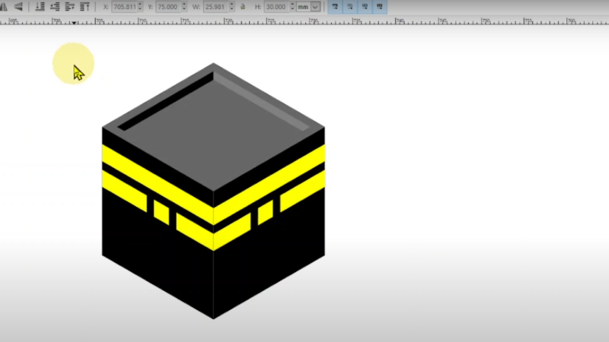
Task: Select the light gray highlight strip on roof
Action: pos(261,102)
